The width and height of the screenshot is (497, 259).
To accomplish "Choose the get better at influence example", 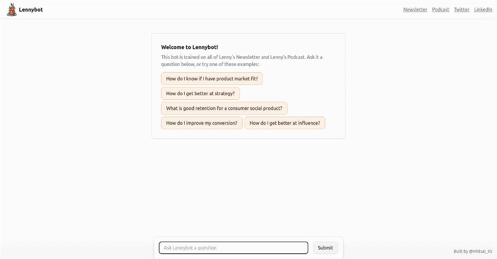I will coord(285,123).
